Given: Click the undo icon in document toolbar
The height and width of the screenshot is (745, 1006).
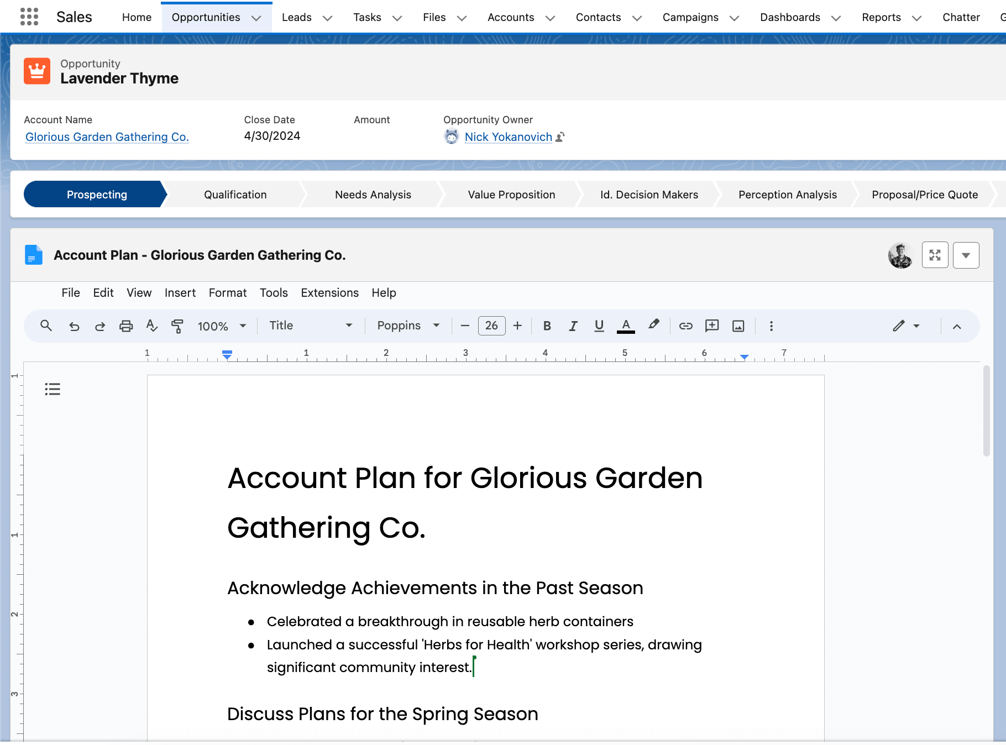Looking at the screenshot, I should (74, 326).
